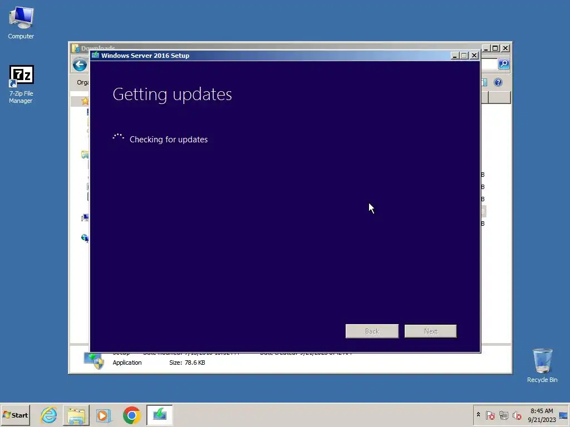The height and width of the screenshot is (427, 570).
Task: Select Network in Downloads navigation pane
Action: [85, 238]
